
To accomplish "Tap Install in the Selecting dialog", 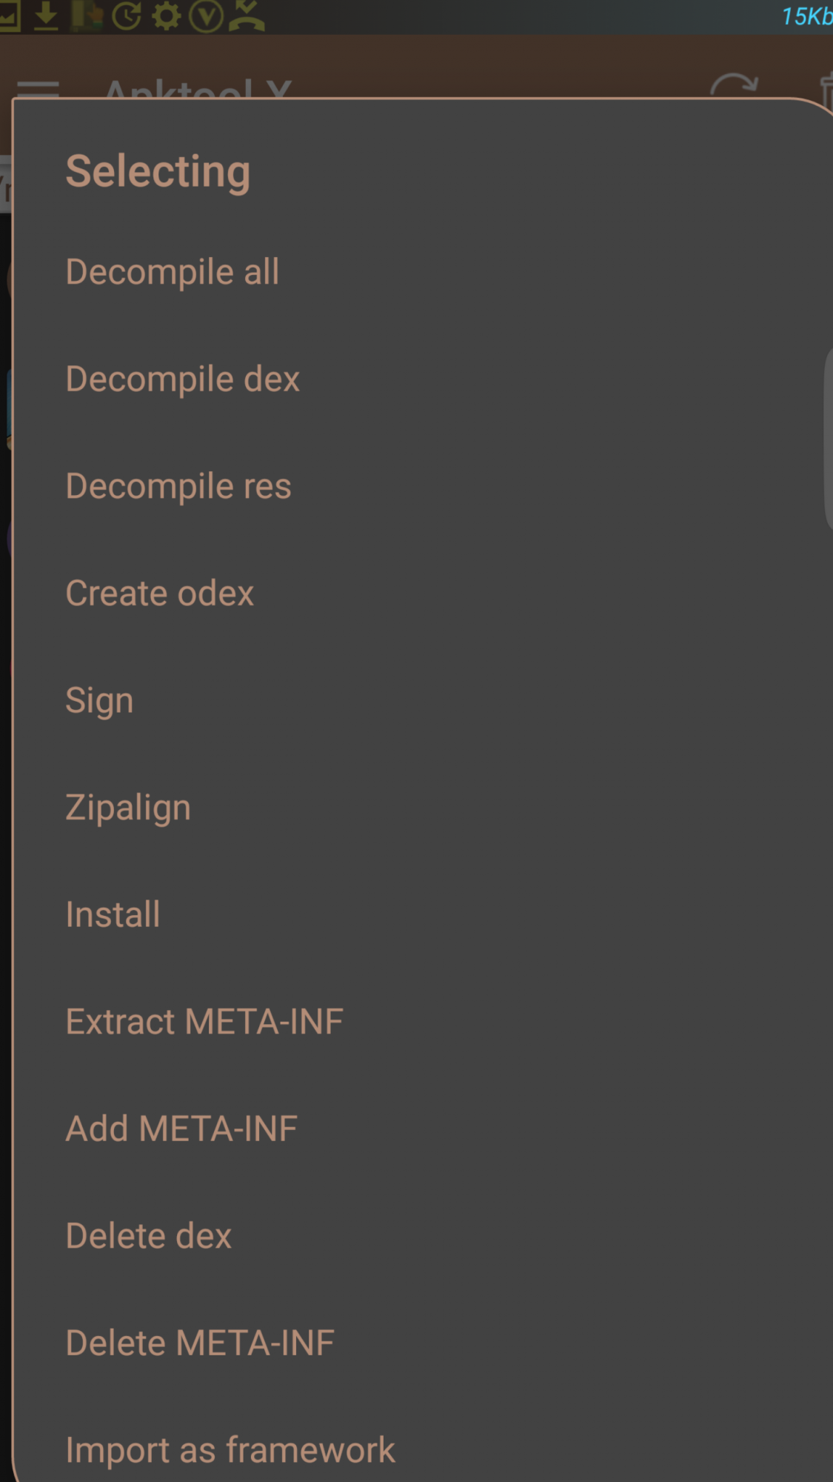I will (x=113, y=914).
